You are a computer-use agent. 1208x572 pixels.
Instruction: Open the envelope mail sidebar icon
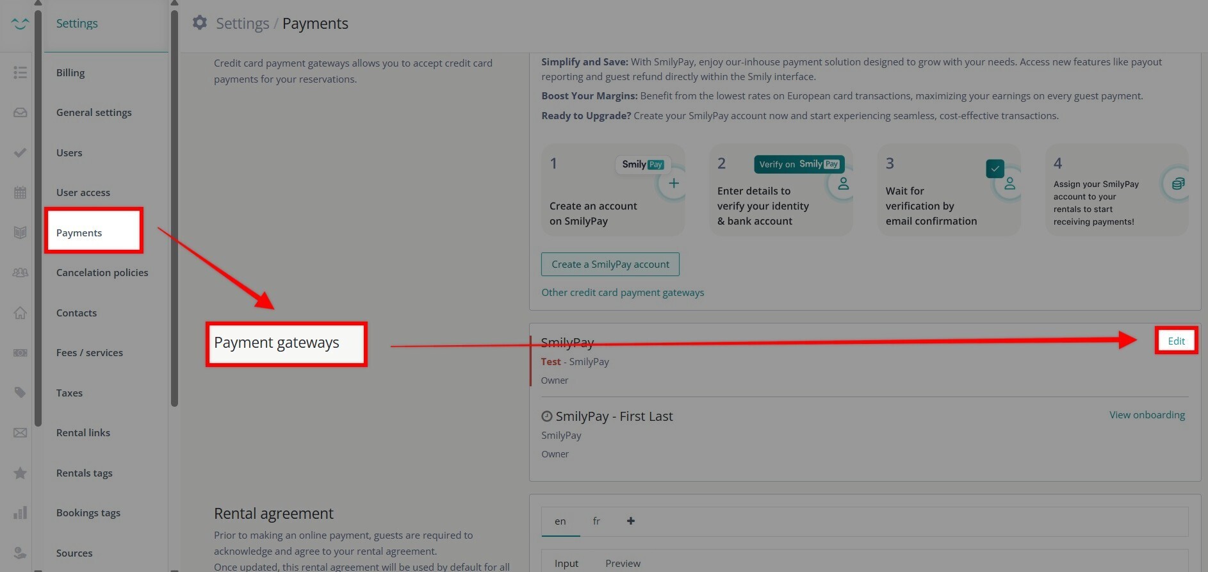click(20, 432)
